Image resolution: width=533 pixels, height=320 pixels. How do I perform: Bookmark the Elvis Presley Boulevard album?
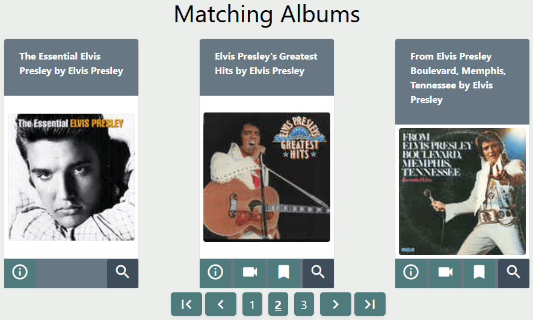(x=479, y=272)
